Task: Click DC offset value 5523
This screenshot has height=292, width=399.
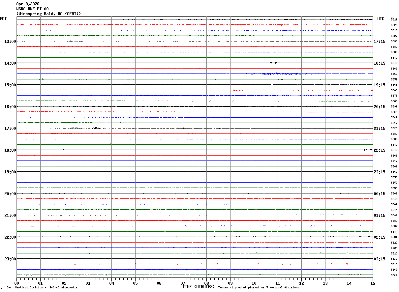Action: tap(394, 25)
